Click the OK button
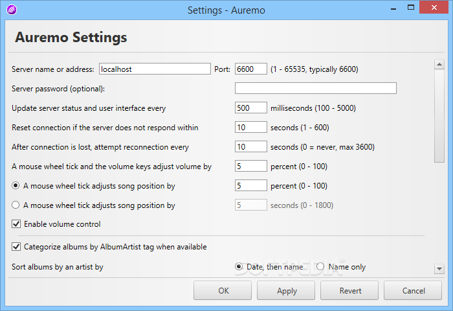This screenshot has width=453, height=311. point(223,290)
